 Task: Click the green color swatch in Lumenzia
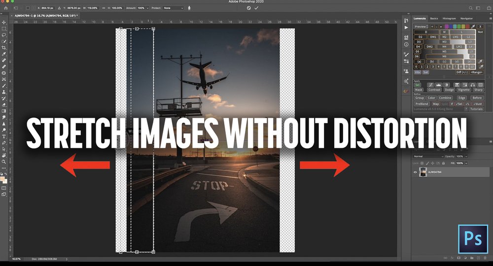click(459, 27)
